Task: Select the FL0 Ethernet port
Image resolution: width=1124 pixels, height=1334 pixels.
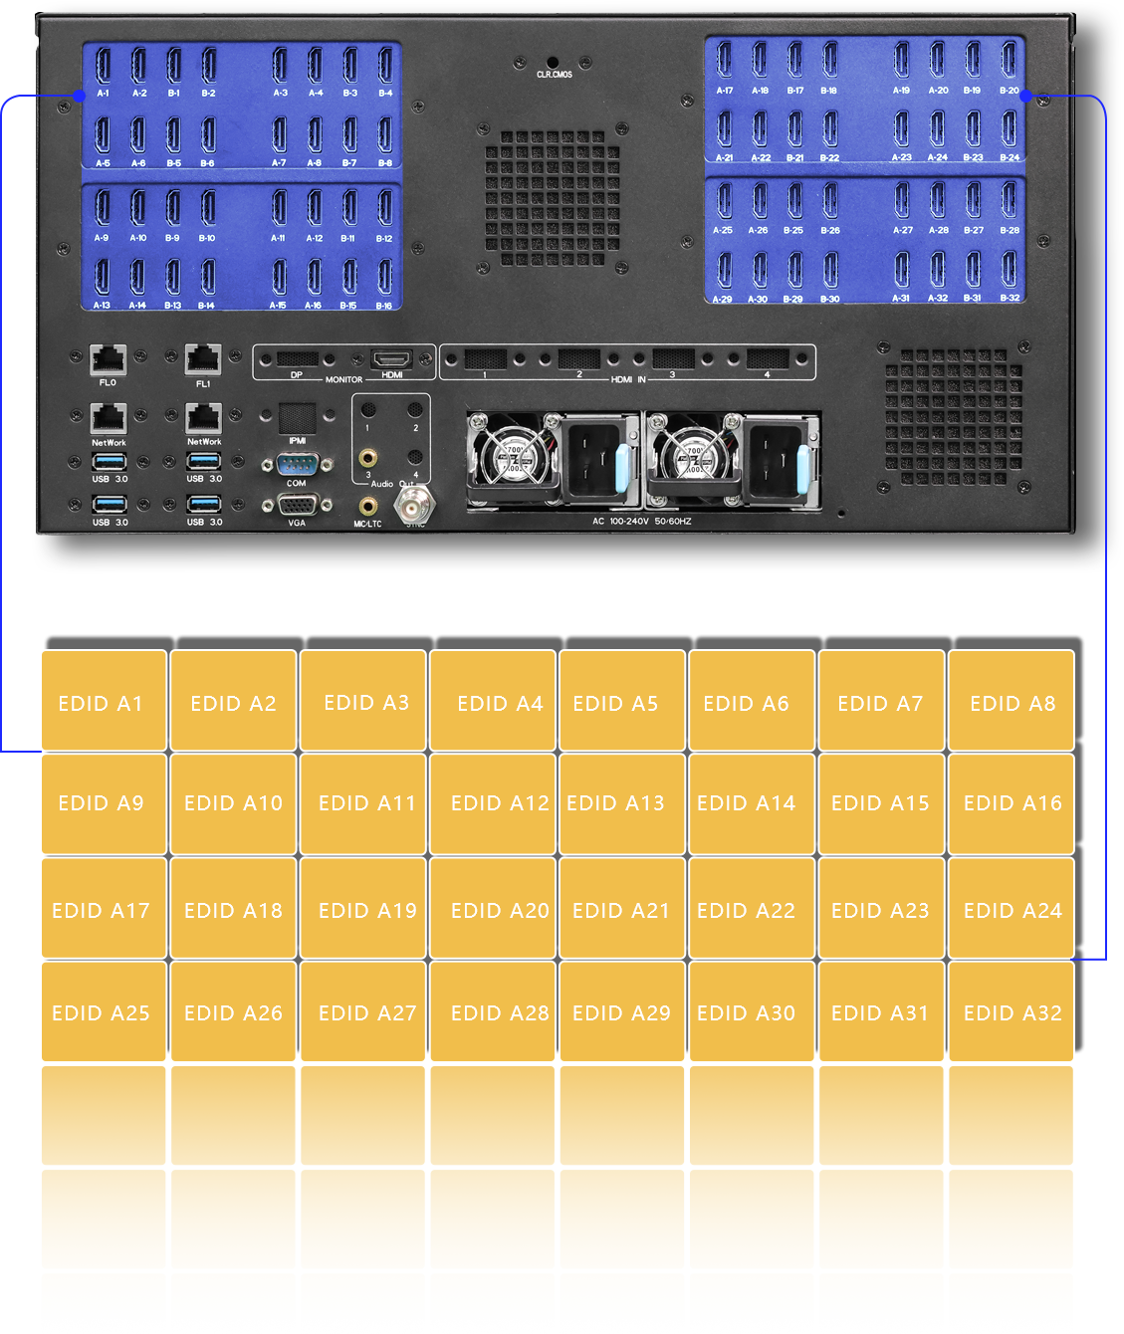Action: click(108, 359)
